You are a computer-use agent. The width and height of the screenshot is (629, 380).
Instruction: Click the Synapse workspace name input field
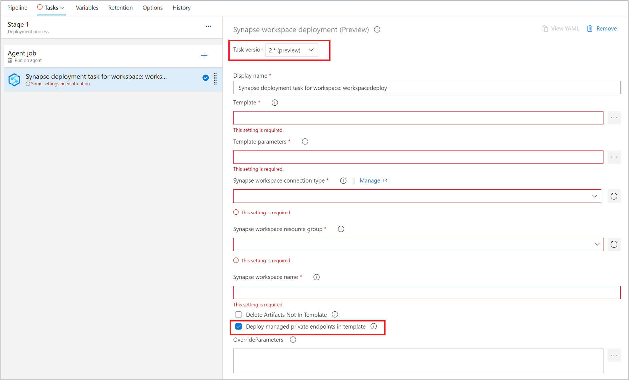point(427,293)
